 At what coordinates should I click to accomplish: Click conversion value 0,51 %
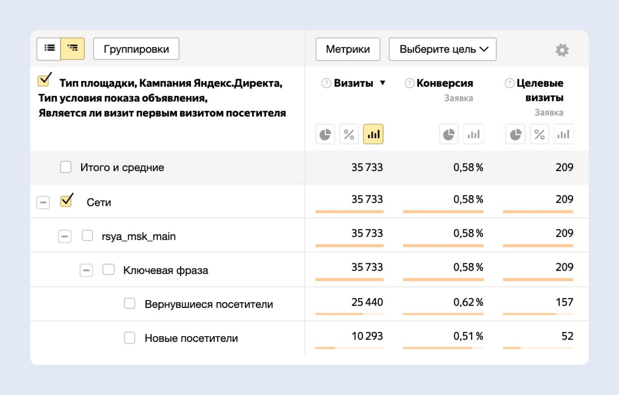click(x=468, y=336)
